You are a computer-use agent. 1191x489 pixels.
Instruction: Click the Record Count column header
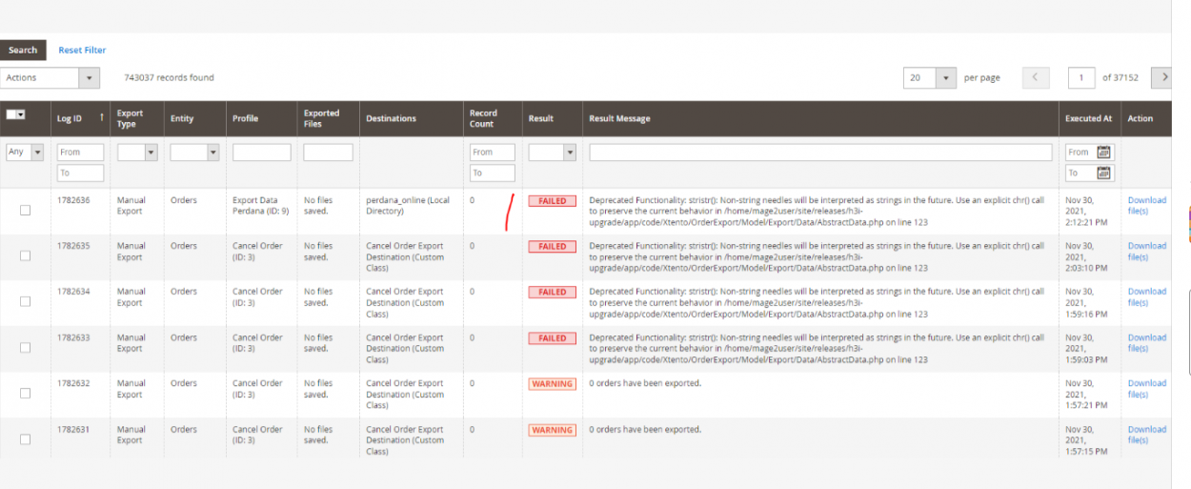[483, 118]
